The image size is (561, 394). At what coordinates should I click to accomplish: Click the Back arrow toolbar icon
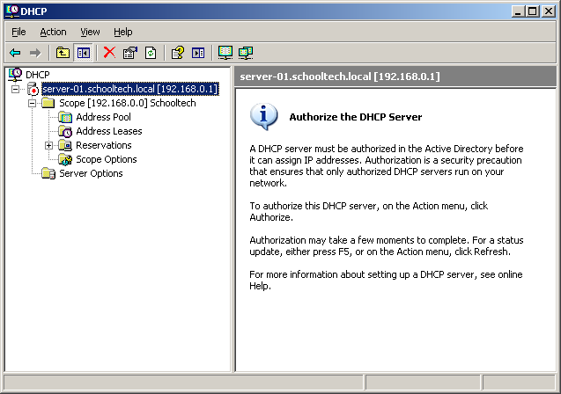point(15,54)
